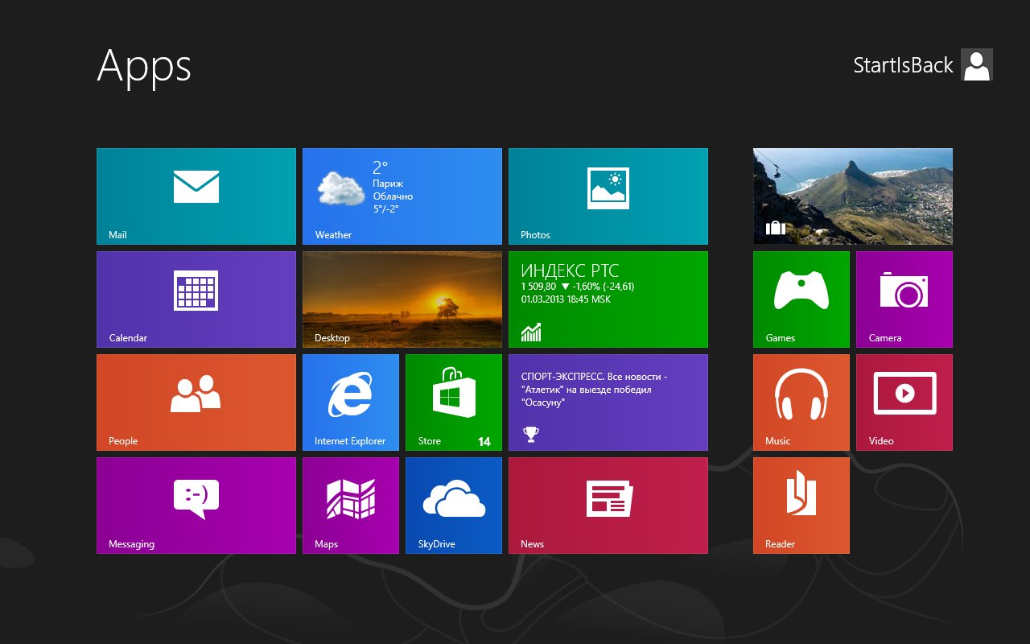
Task: Open the Maps app
Action: pyautogui.click(x=351, y=505)
